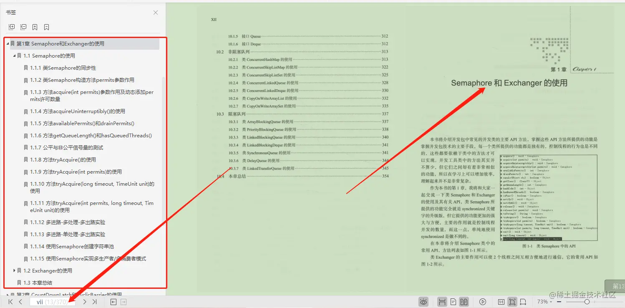Open bookmark 1.1.5 availablePermits()和drainPermits()
The width and height of the screenshot is (625, 308).
point(82,124)
